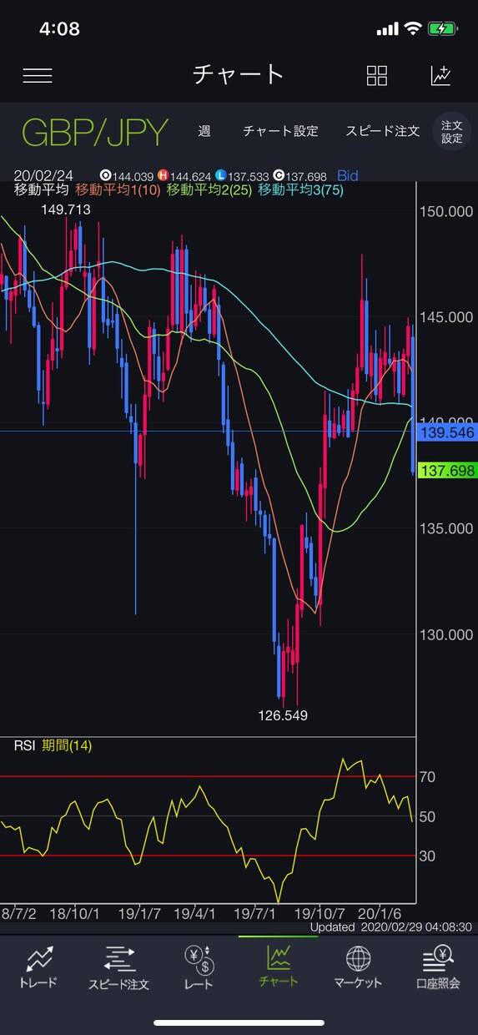This screenshot has height=1035, width=478.
Task: Tap スピード注文 in the chart header
Action: coord(383,131)
